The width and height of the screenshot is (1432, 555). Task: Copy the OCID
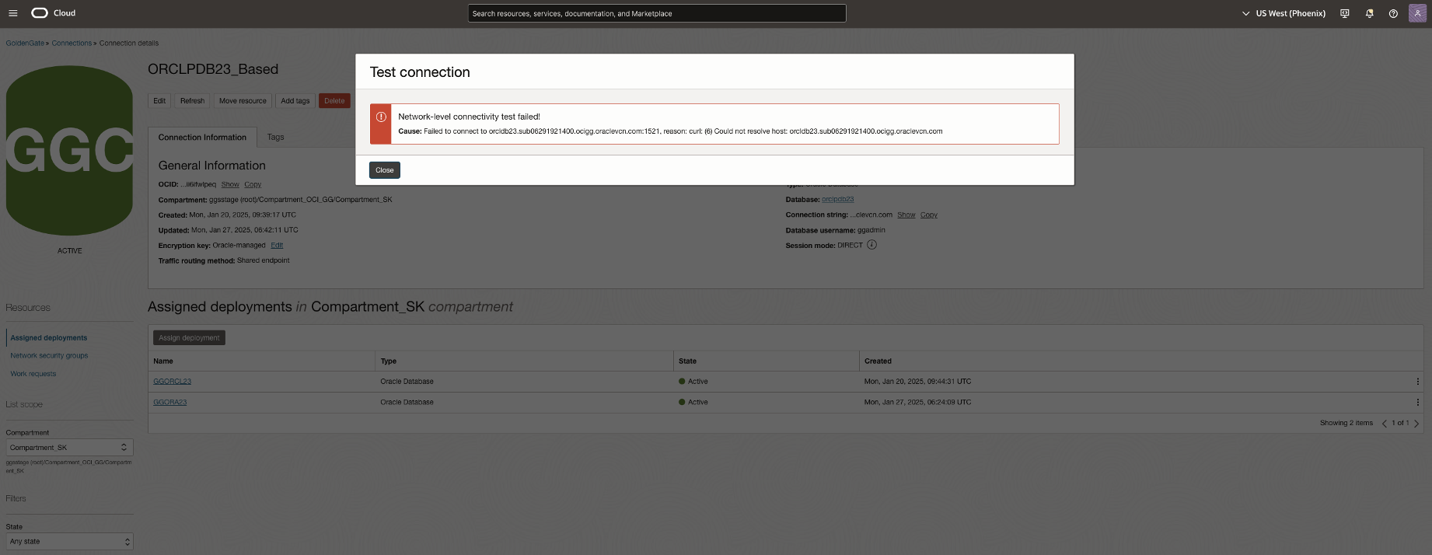pos(253,185)
